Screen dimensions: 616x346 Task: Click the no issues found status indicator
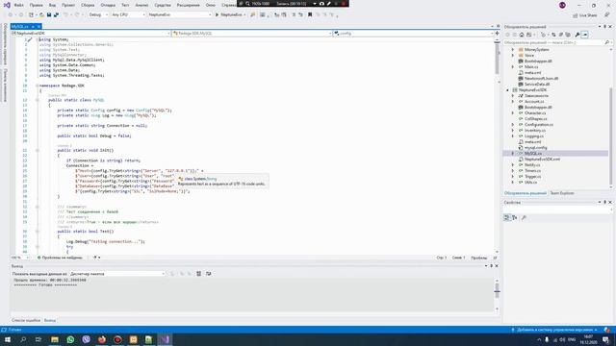click(60, 258)
